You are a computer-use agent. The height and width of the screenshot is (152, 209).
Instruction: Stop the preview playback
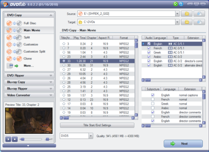coord(14,139)
